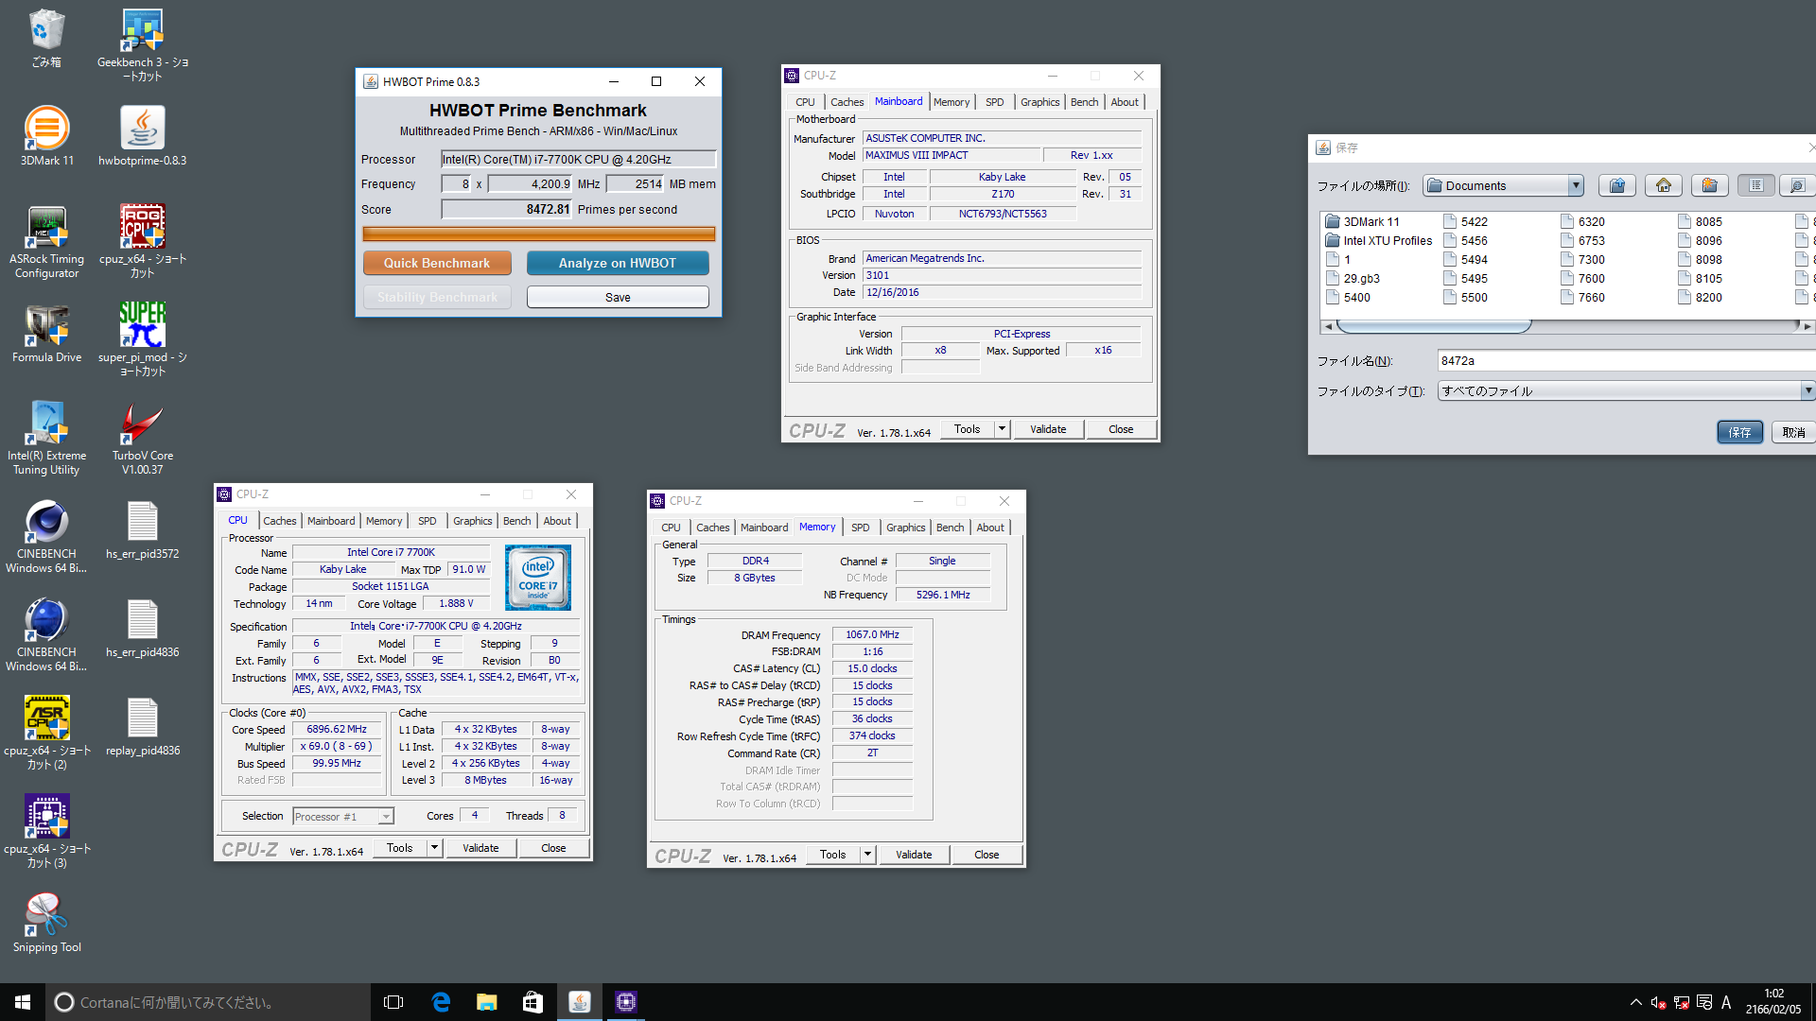
Task: Click Validate in Mainboard CPU-Z window
Action: pos(1048,429)
